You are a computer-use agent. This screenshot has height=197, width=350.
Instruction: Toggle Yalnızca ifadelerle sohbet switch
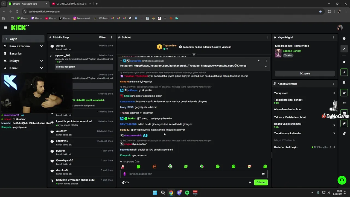332,117
